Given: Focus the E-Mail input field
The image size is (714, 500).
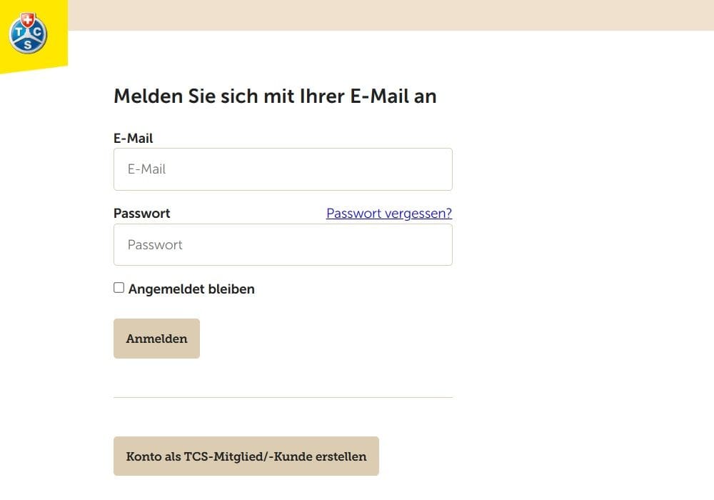Looking at the screenshot, I should coord(283,169).
